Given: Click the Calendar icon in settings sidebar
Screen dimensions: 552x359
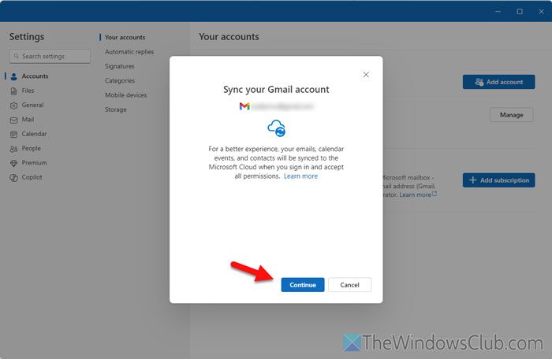Looking at the screenshot, I should 13,135.
